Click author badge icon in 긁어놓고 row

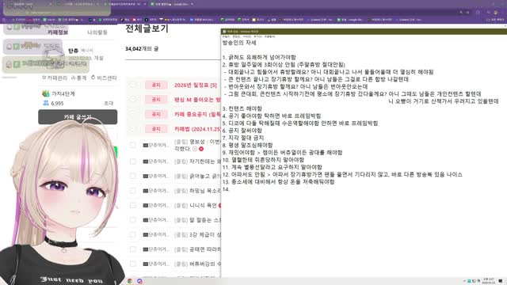145,176
